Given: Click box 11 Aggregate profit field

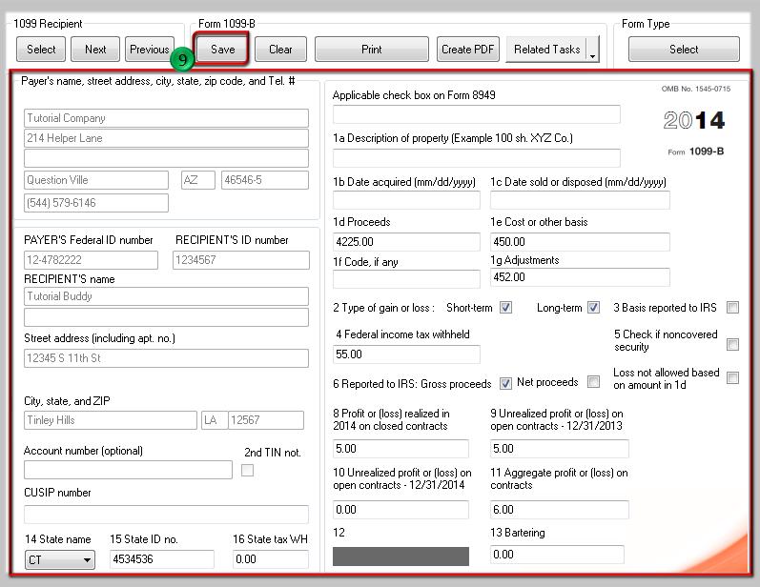Looking at the screenshot, I should coord(560,510).
